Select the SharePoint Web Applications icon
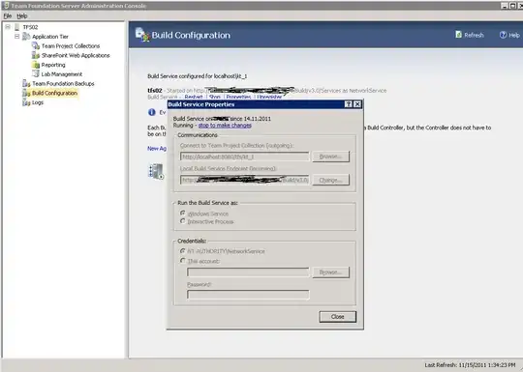The image size is (523, 372). tap(36, 55)
